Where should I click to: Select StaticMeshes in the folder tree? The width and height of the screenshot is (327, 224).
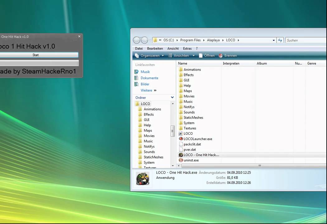(x=153, y=157)
